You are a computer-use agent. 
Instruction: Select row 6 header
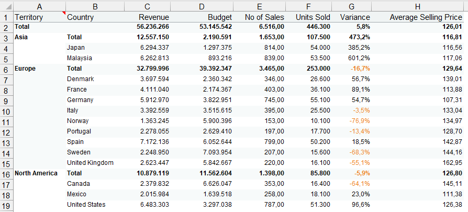click(x=7, y=69)
